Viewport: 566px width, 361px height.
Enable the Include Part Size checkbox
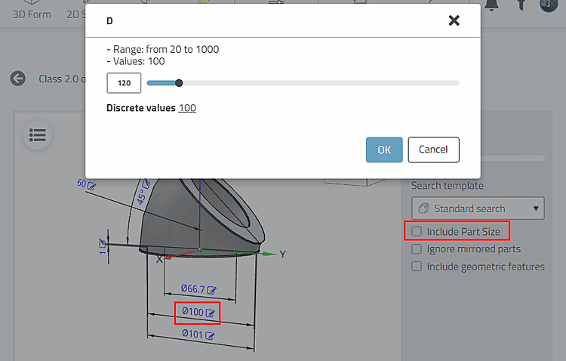tap(417, 231)
